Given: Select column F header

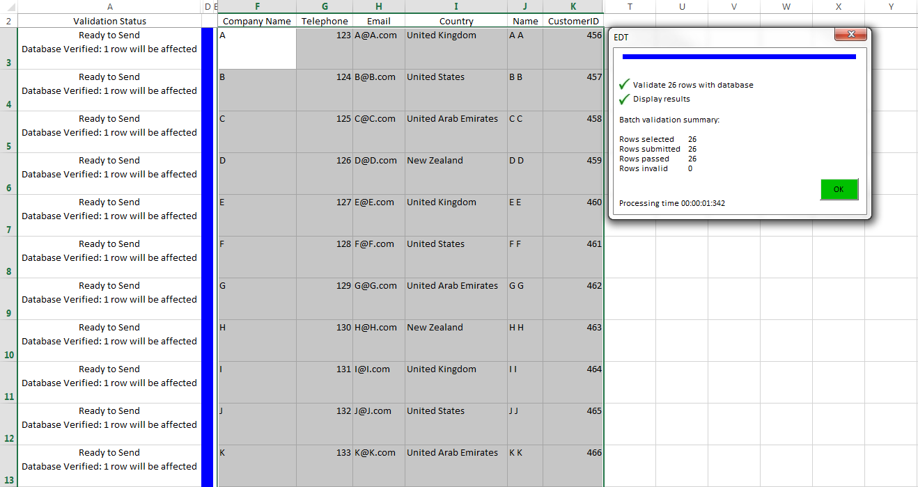Looking at the screenshot, I should pyautogui.click(x=257, y=6).
